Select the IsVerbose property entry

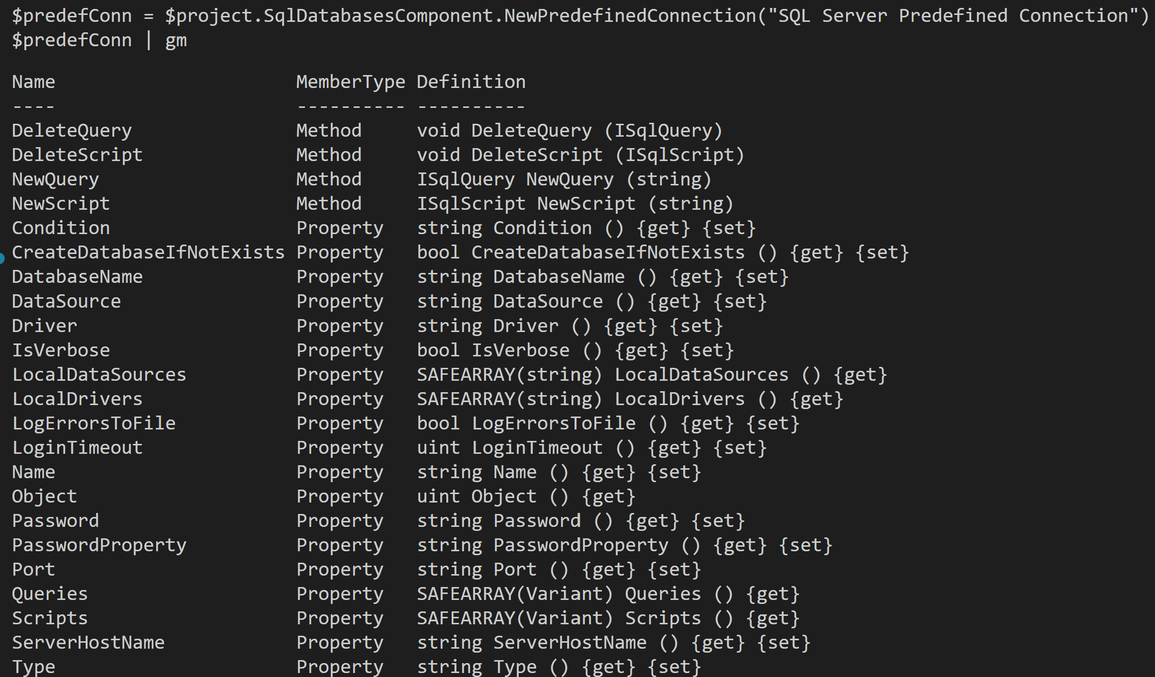[x=60, y=349]
